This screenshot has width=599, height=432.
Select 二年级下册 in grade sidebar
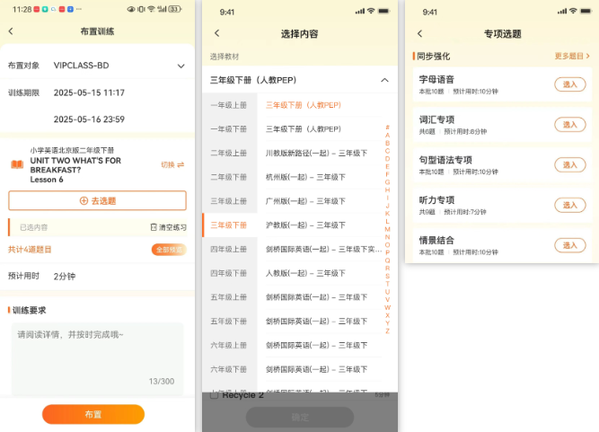pos(229,177)
